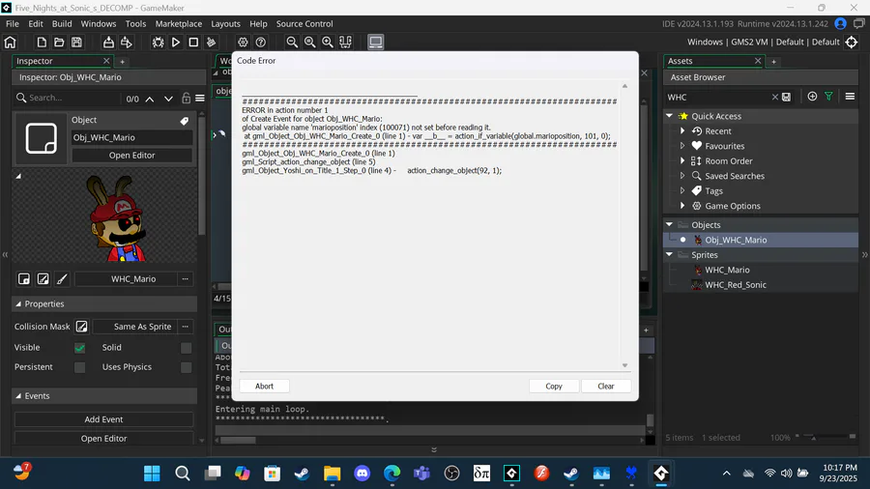Click Open Editor under Events
This screenshot has height=489, width=870.
103,438
